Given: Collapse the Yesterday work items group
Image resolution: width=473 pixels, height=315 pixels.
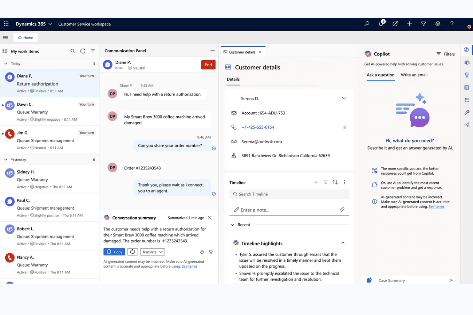Looking at the screenshot, I should coord(6,160).
